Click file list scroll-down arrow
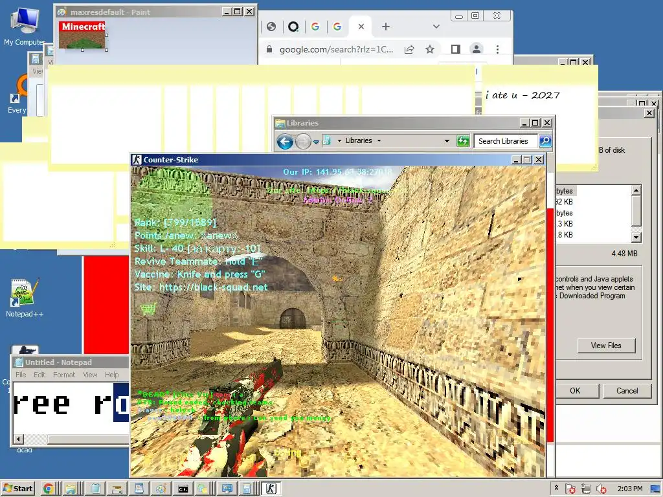This screenshot has width=663, height=497. [x=636, y=237]
